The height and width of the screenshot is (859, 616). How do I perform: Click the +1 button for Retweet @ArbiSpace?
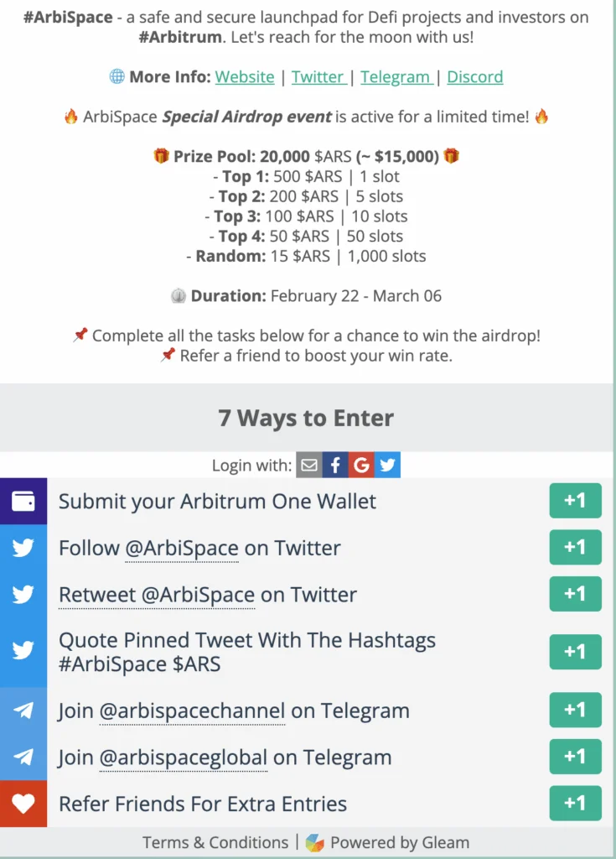575,593
